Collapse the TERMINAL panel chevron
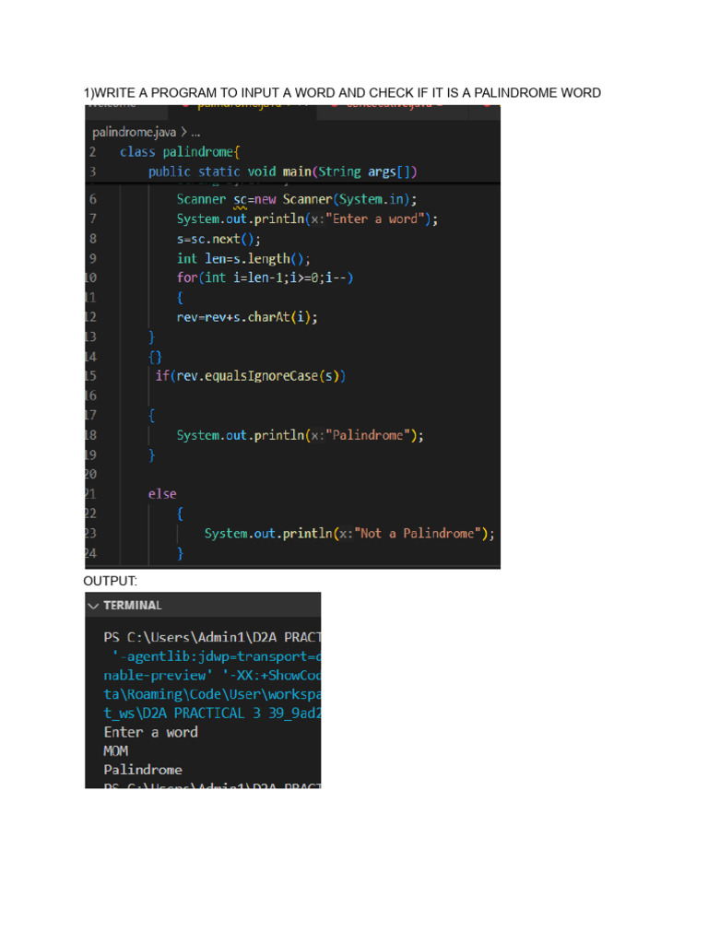 [x=93, y=606]
